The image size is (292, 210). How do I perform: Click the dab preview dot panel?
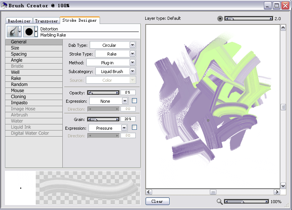(x=20, y=188)
